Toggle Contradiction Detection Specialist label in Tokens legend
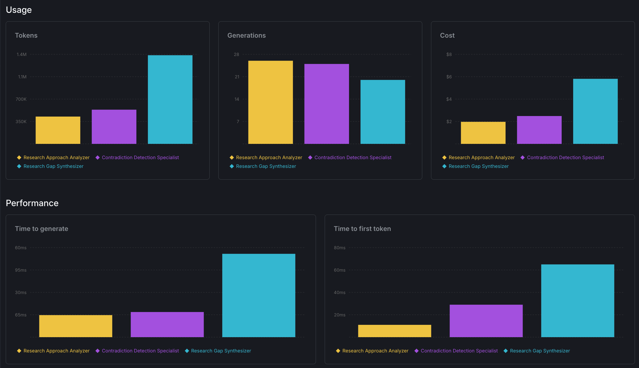 click(140, 158)
